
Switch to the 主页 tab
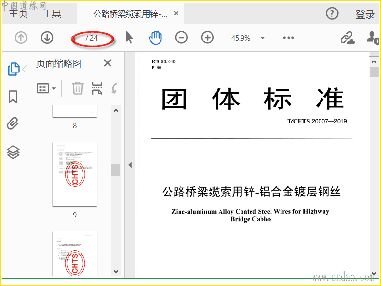(x=18, y=14)
